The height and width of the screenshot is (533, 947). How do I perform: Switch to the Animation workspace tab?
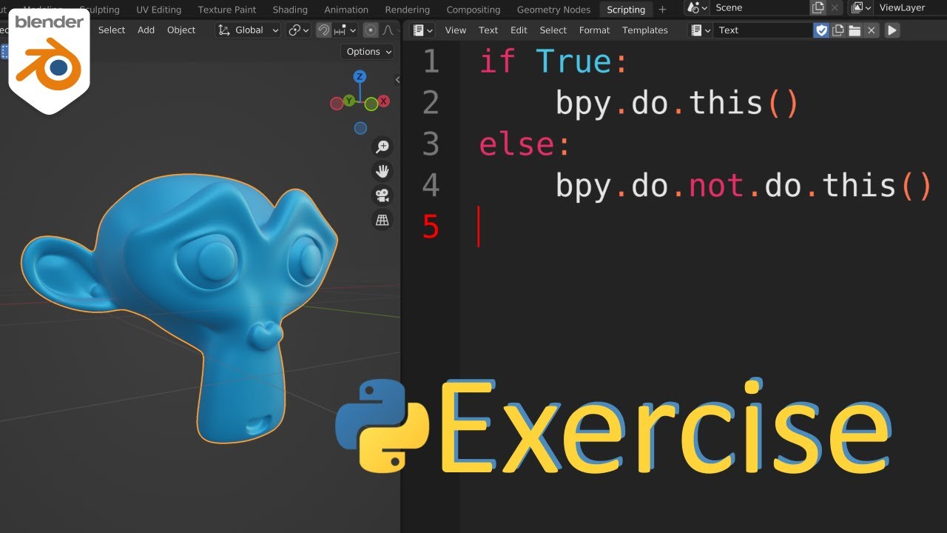point(346,10)
